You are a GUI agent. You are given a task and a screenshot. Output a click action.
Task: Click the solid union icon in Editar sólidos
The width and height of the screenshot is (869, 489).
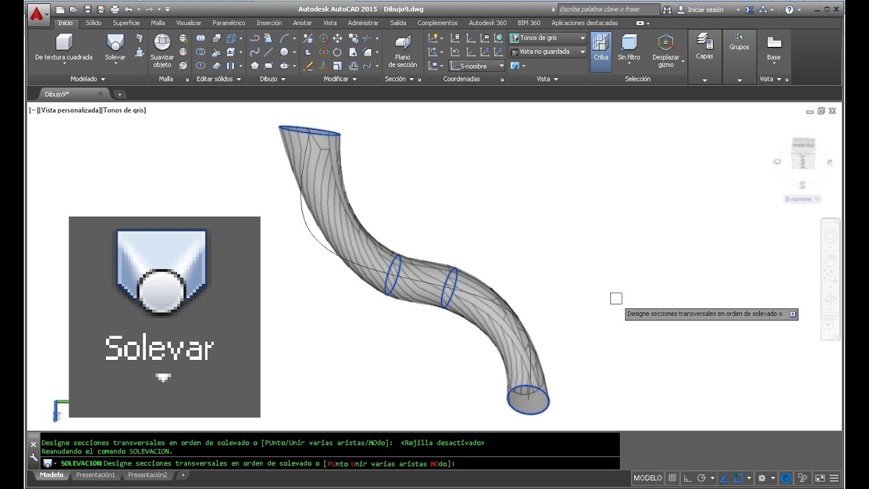pos(200,39)
